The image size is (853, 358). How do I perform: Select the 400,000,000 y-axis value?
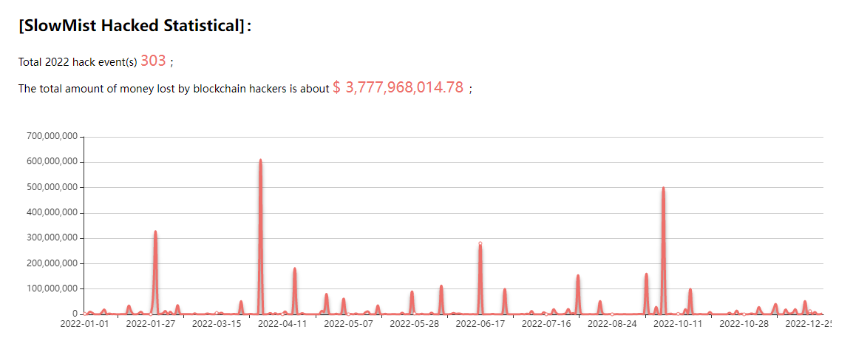(52, 213)
